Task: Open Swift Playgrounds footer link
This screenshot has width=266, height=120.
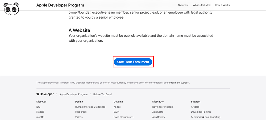Action: click(x=123, y=117)
